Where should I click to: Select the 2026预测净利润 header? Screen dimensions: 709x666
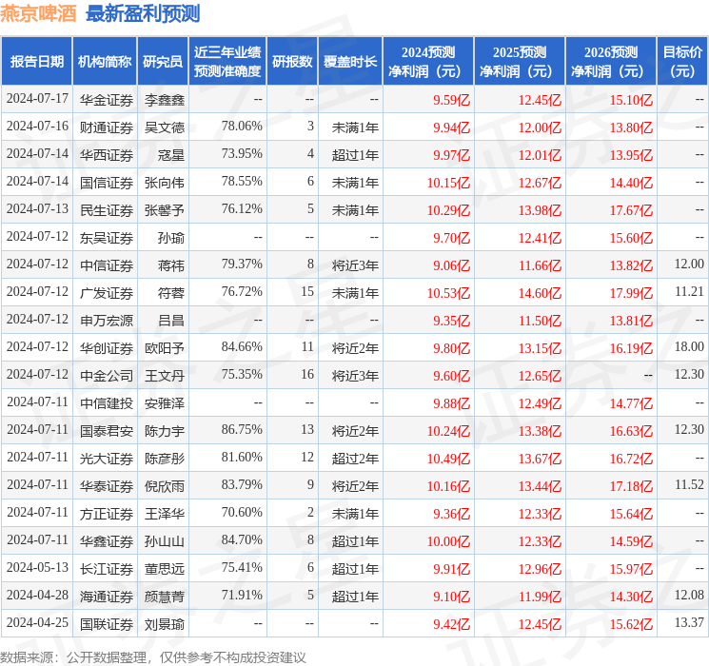(x=611, y=62)
